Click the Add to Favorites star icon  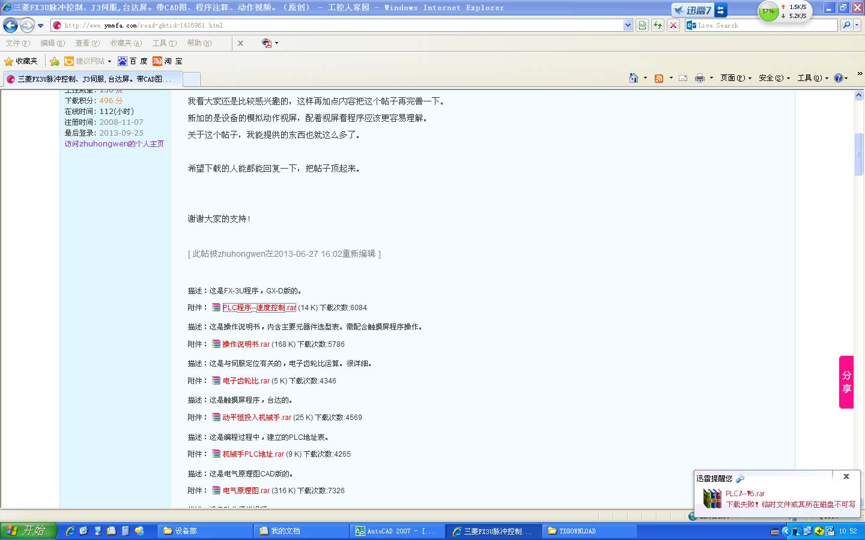click(x=54, y=61)
